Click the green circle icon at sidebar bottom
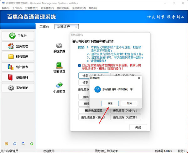188x153 pixels. pyautogui.click(x=32, y=144)
